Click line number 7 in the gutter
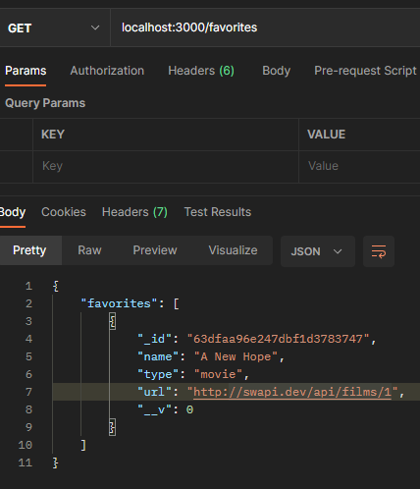 28,392
